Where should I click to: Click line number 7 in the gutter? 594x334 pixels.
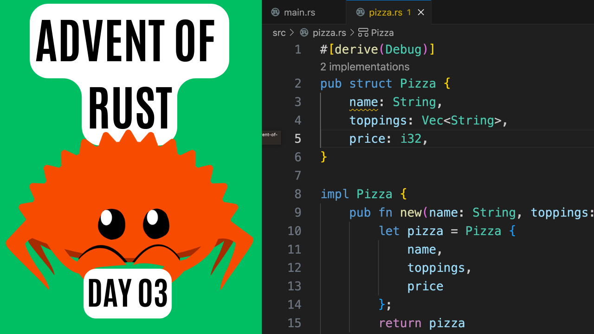click(x=298, y=175)
